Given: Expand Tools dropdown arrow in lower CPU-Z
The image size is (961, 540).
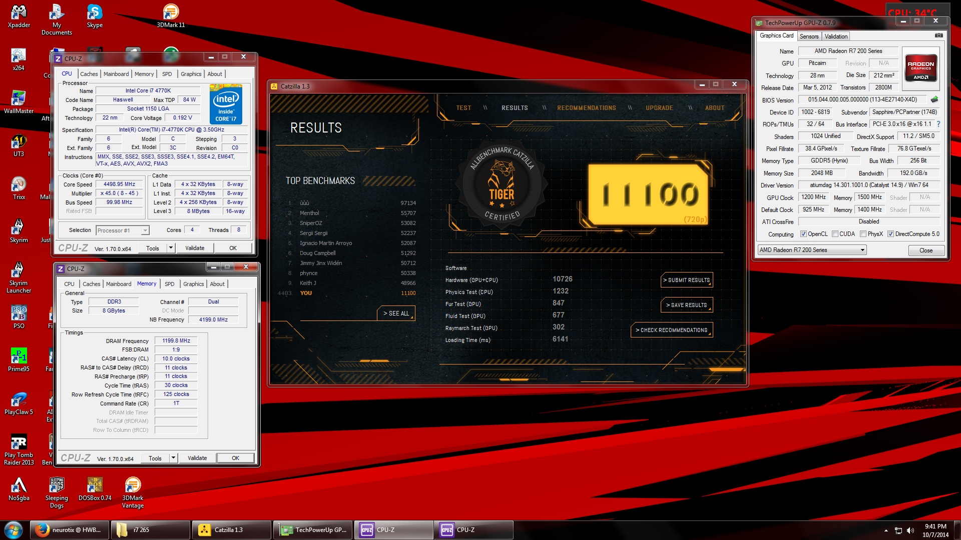Looking at the screenshot, I should click(x=173, y=458).
